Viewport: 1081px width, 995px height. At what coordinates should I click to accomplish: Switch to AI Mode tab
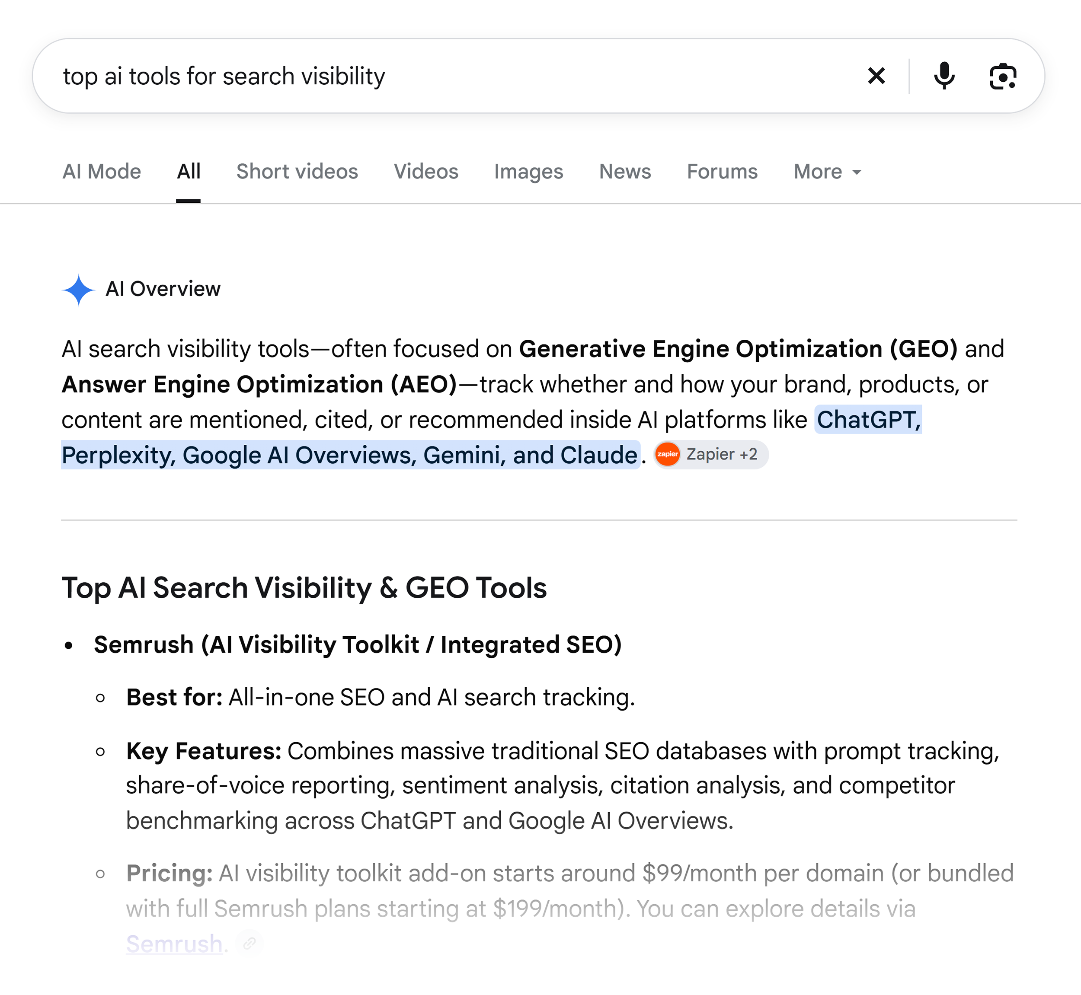coord(102,172)
